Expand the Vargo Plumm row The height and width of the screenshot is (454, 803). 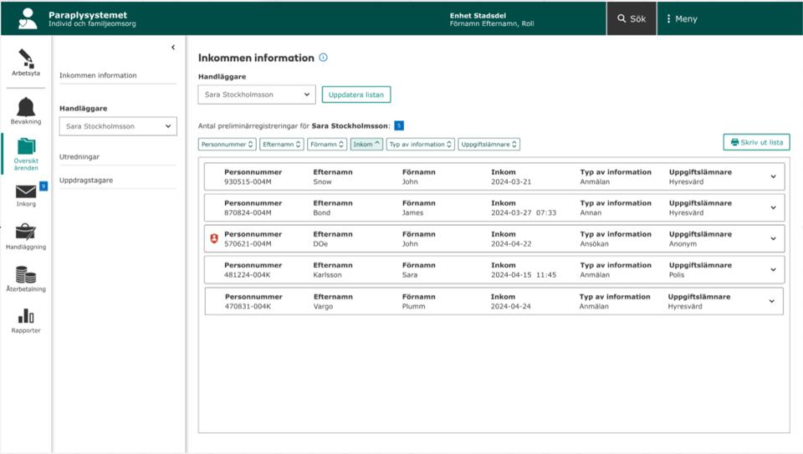(772, 302)
